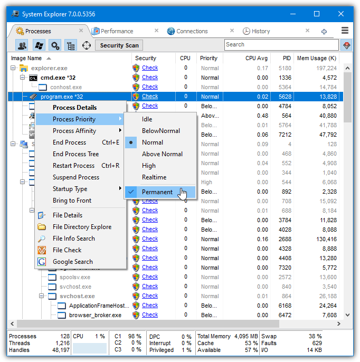Viewport: 360px width, 362px height.
Task: Set priority to Idle
Action: tap(160, 119)
